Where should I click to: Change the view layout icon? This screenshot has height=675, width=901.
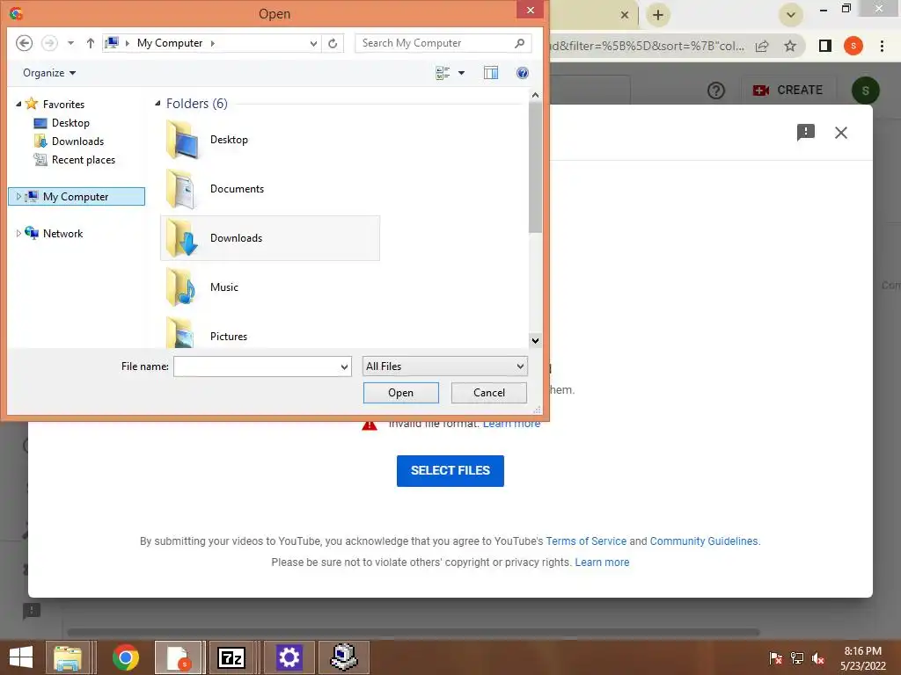[x=443, y=73]
